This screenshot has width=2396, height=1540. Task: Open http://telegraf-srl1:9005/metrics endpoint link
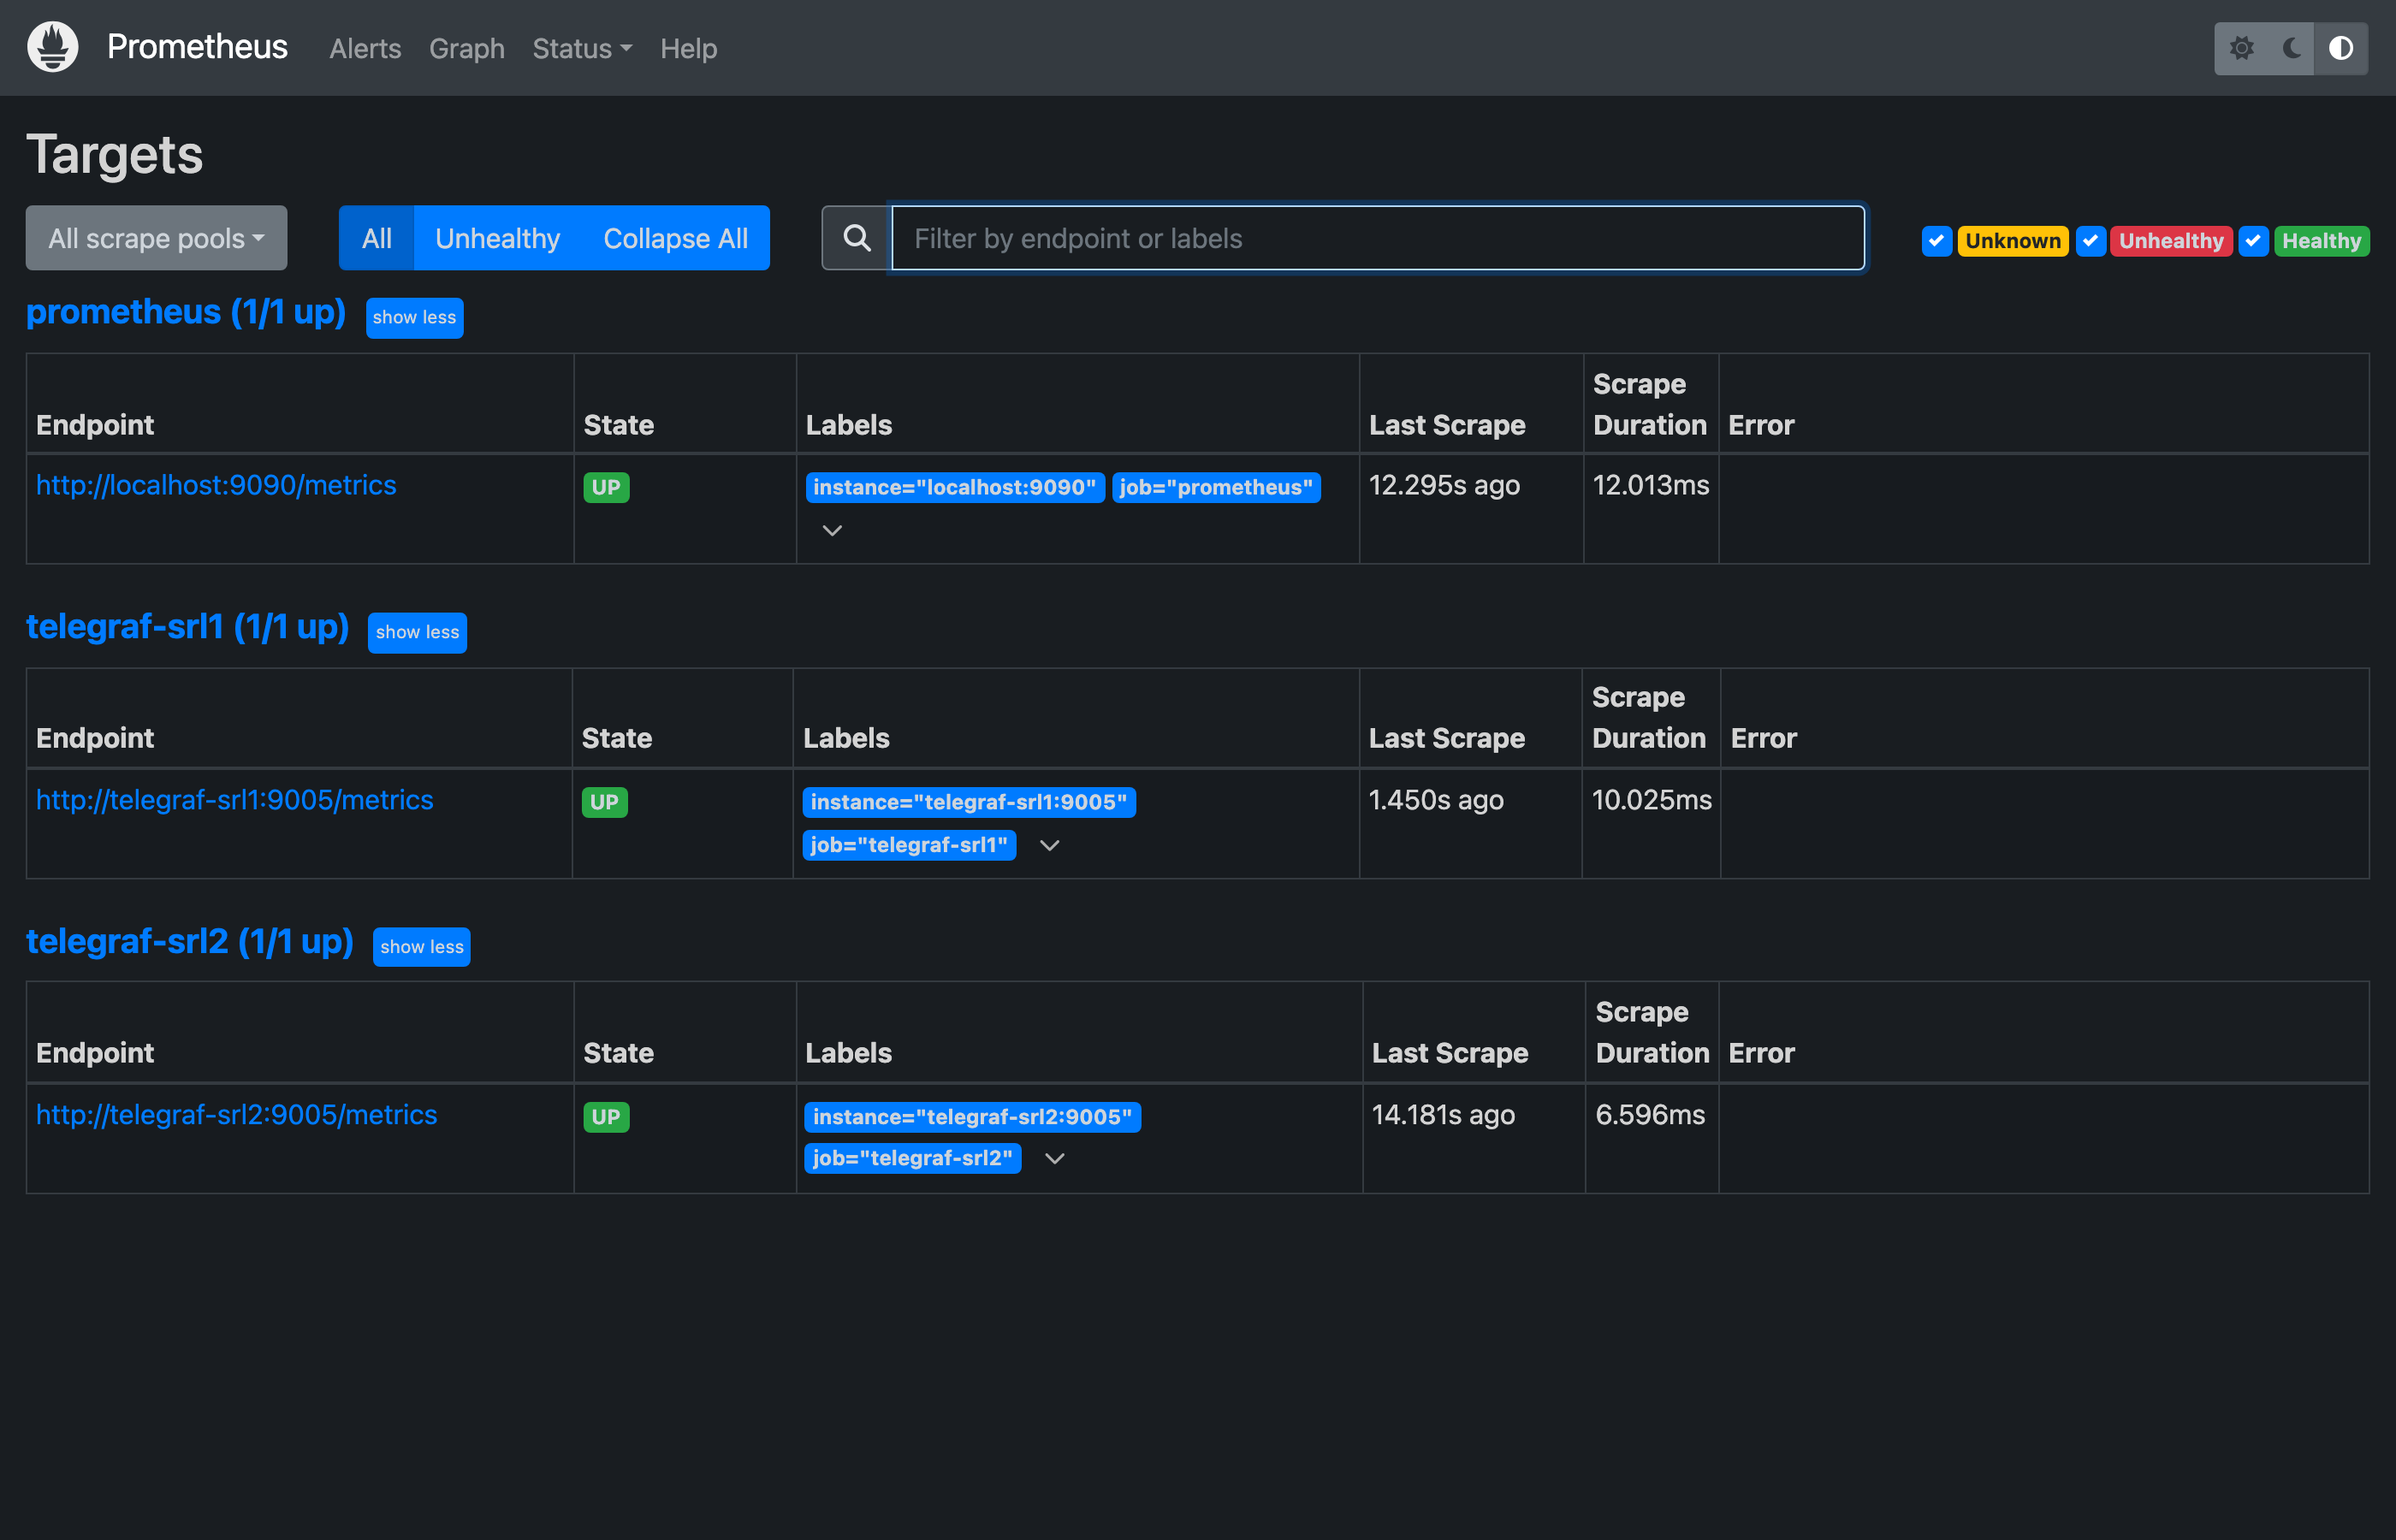234,800
